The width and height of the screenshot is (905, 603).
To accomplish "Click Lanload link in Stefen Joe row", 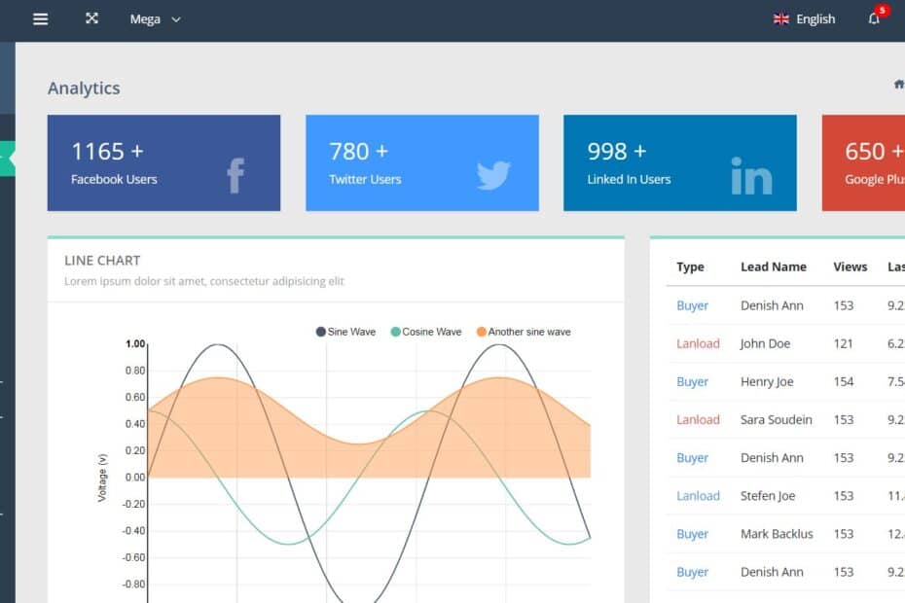I will click(698, 496).
